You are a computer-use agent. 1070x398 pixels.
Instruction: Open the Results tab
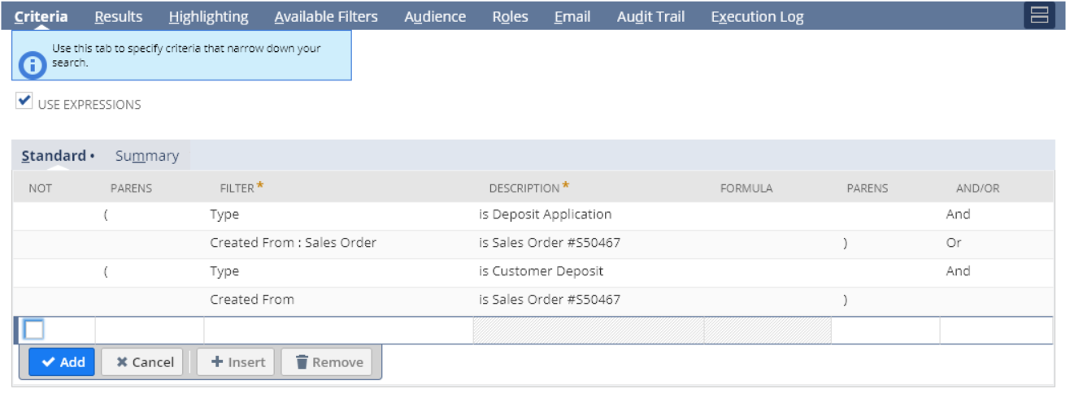pos(118,16)
